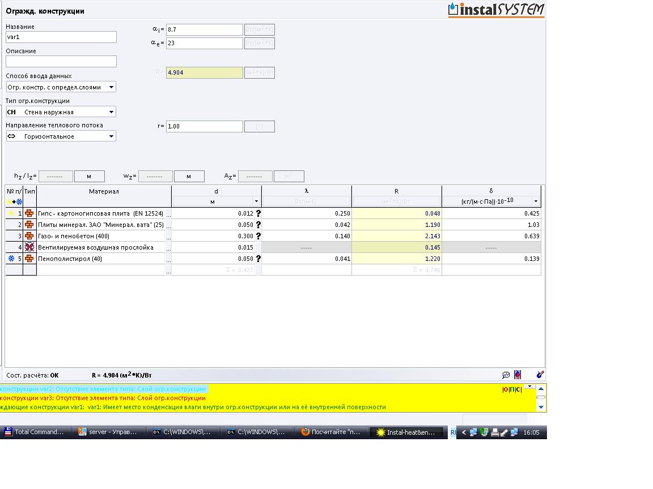Click question mark beside thickness 0.300
653x489 pixels.
(258, 236)
